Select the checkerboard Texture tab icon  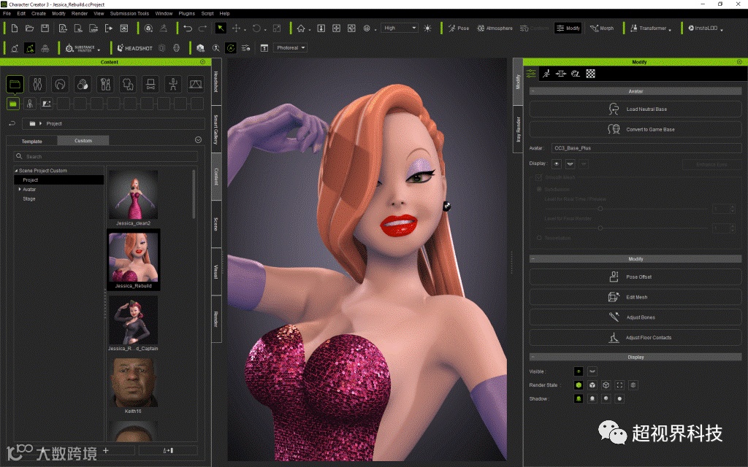pos(590,74)
